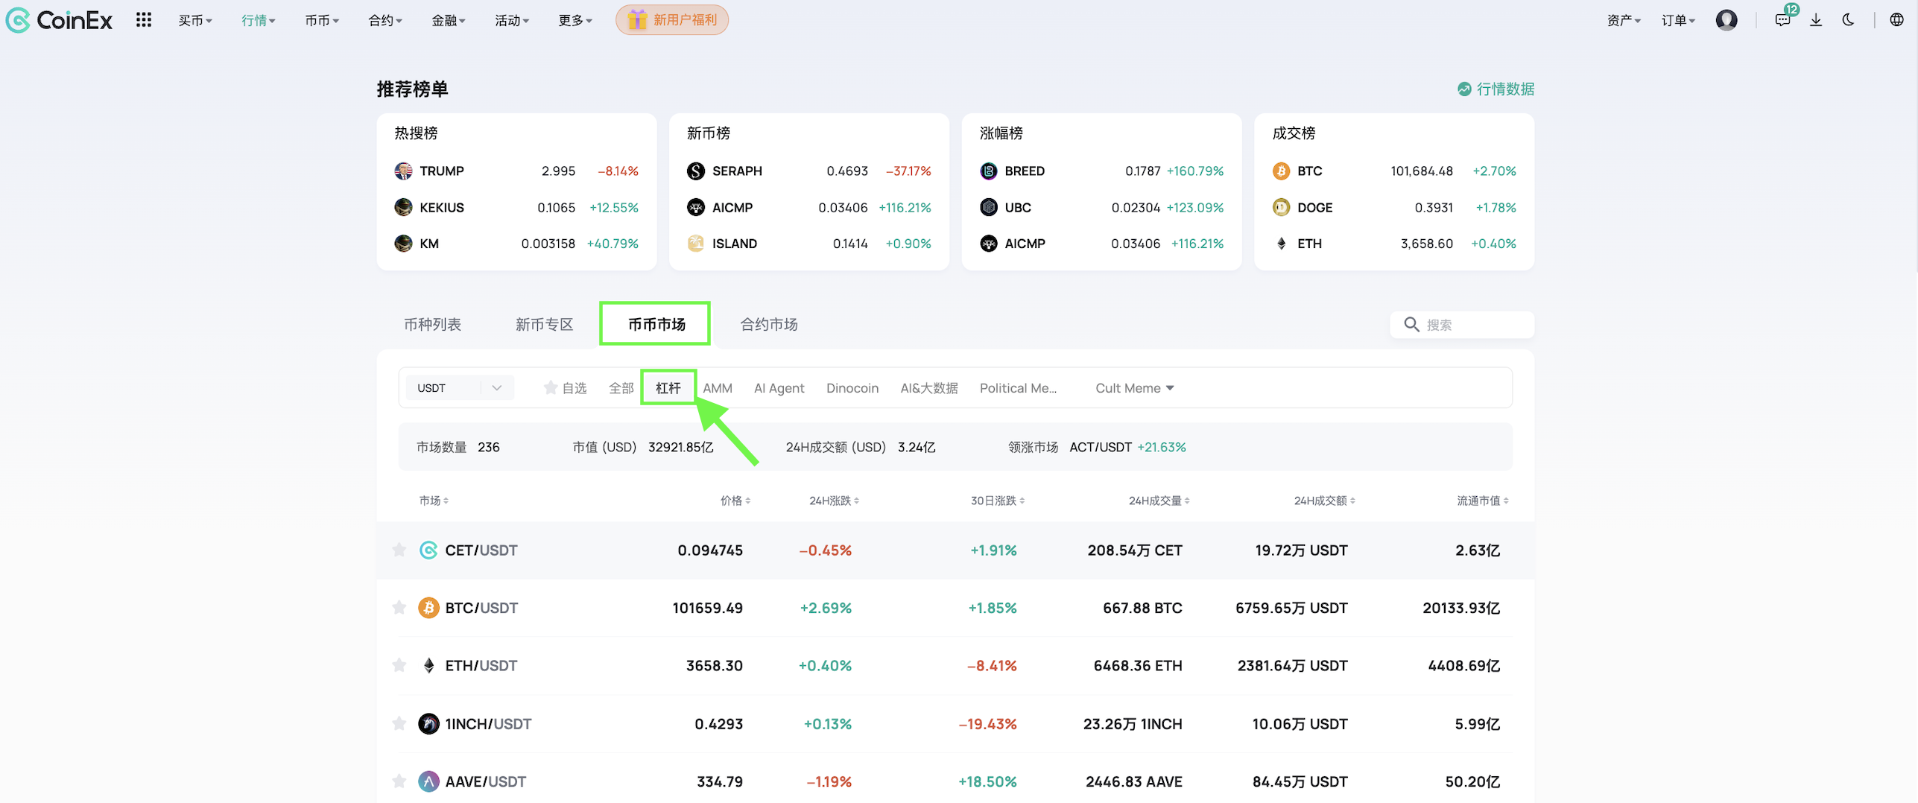Viewport: 1918px width, 803px height.
Task: Sort by 价格 column
Action: coord(735,501)
